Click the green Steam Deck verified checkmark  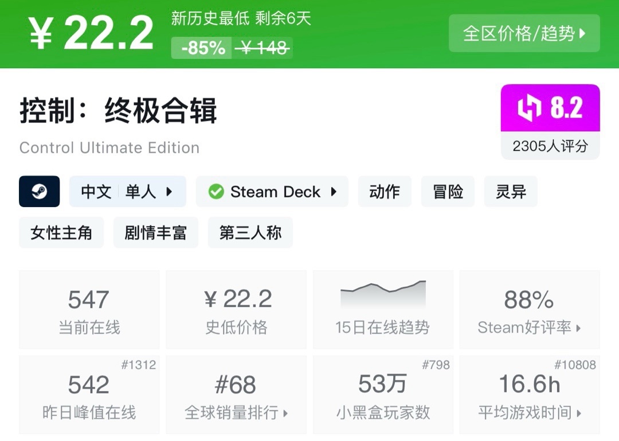(216, 192)
